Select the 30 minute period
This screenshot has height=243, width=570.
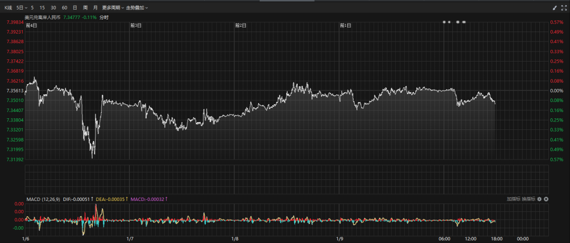[x=53, y=8]
